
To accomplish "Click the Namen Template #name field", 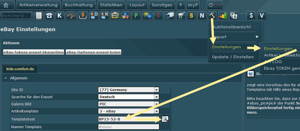I will click(x=129, y=127).
